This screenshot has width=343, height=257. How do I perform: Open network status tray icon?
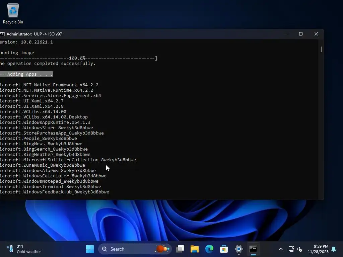291,249
